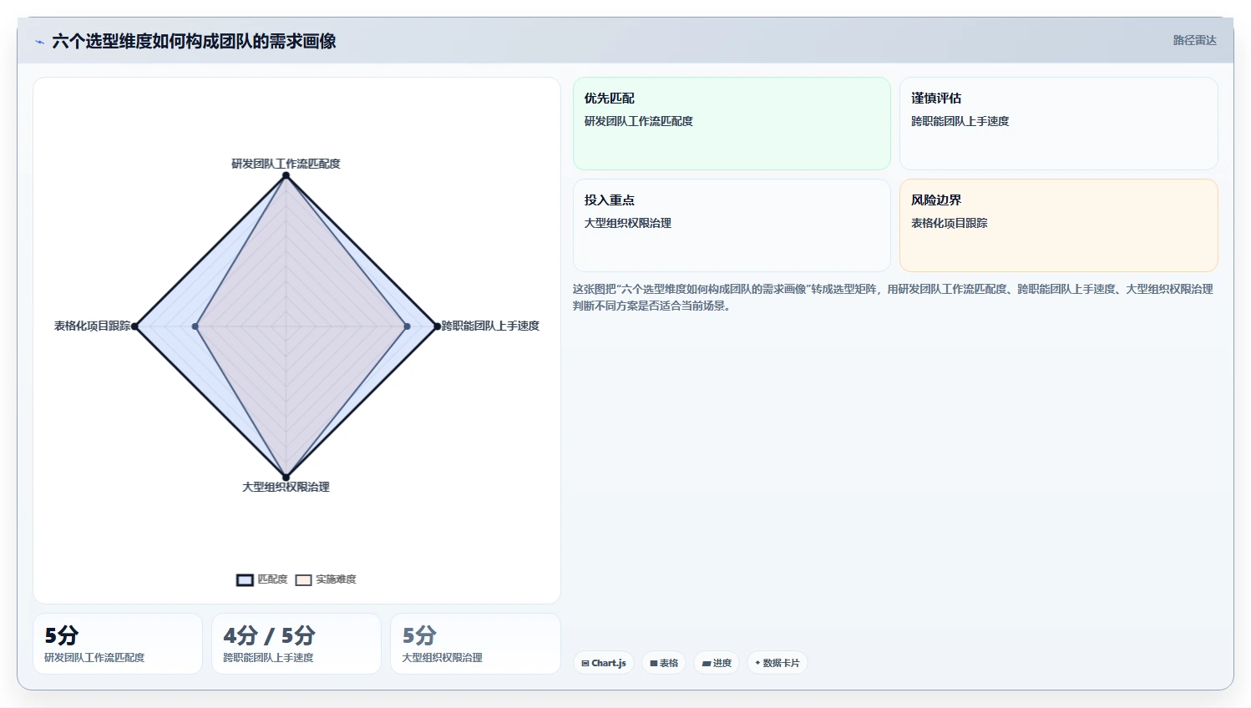Viewport: 1251px width, 708px height.
Task: Click 大型组织权限治理 text in 投入重点 card
Action: [627, 223]
